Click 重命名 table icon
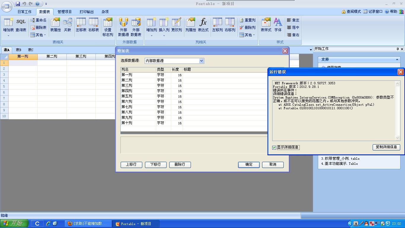 tap(38, 20)
